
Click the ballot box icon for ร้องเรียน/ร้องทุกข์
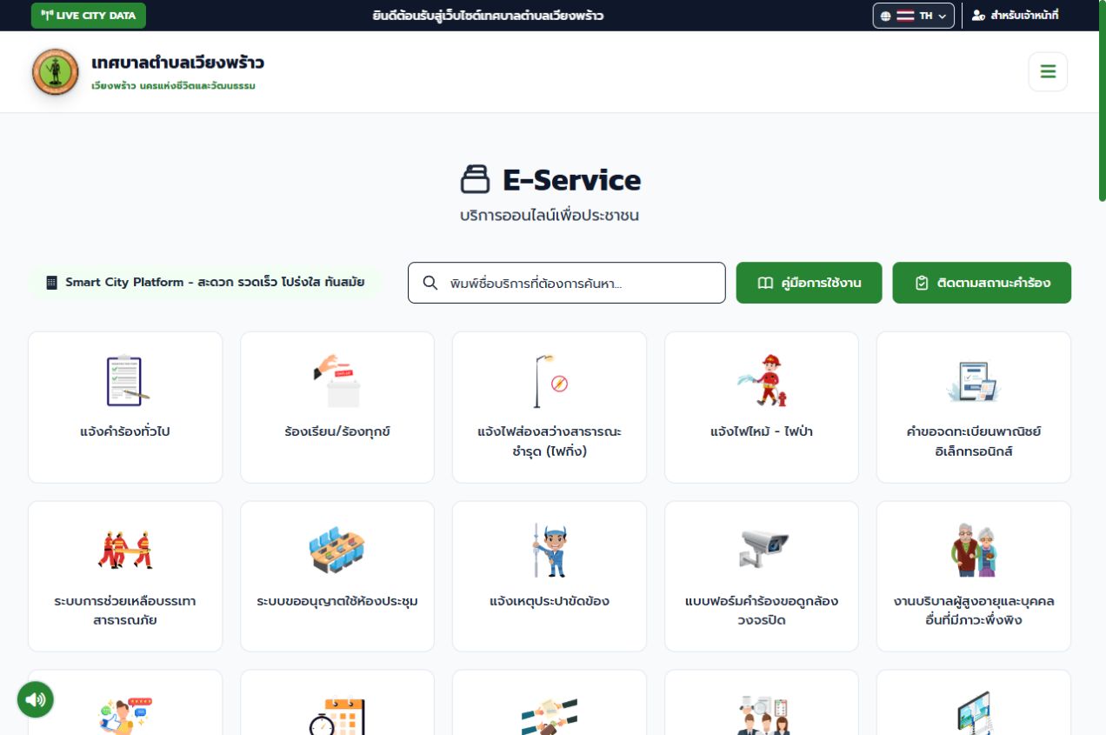coord(337,381)
